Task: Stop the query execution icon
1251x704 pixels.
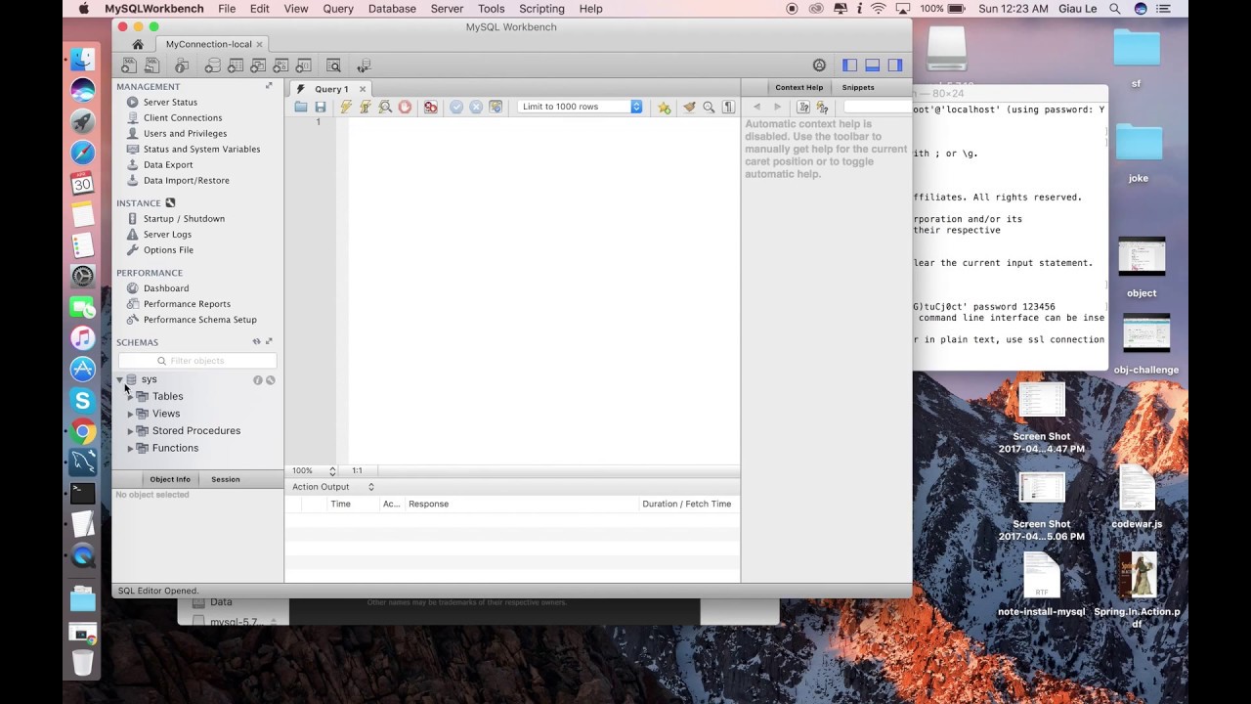Action: coord(405,107)
